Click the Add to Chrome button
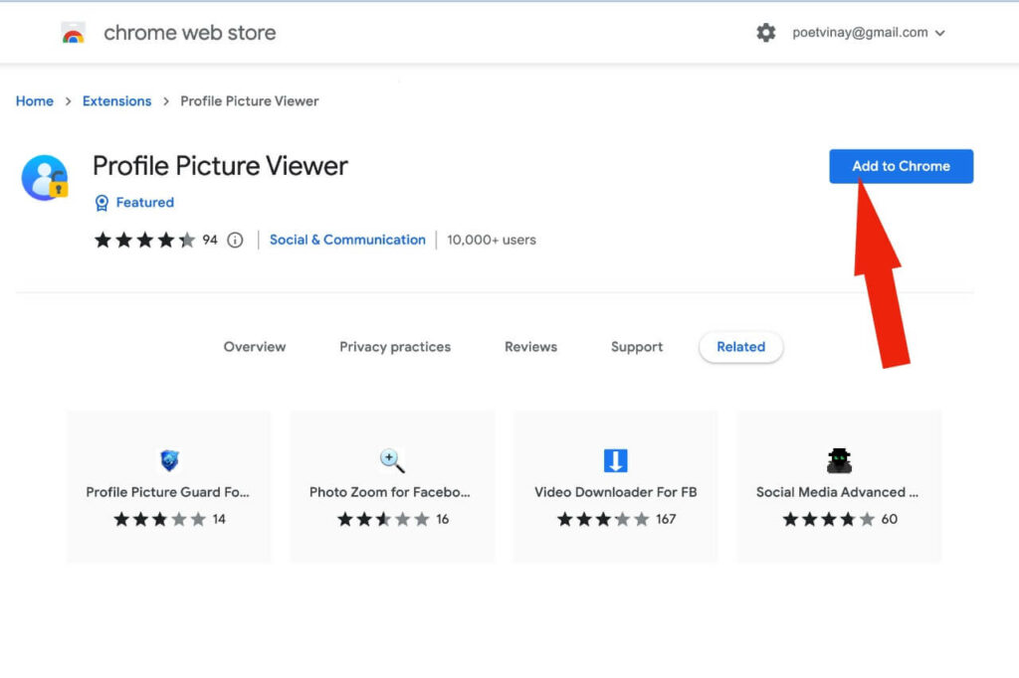 pos(901,166)
